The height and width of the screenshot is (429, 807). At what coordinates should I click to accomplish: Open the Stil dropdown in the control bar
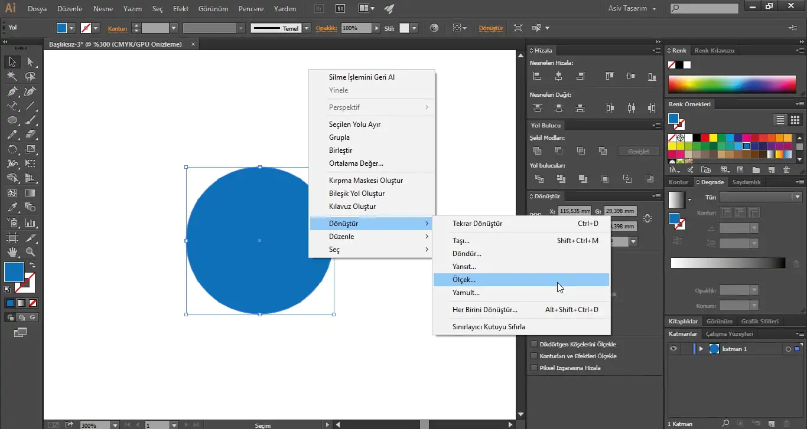412,28
